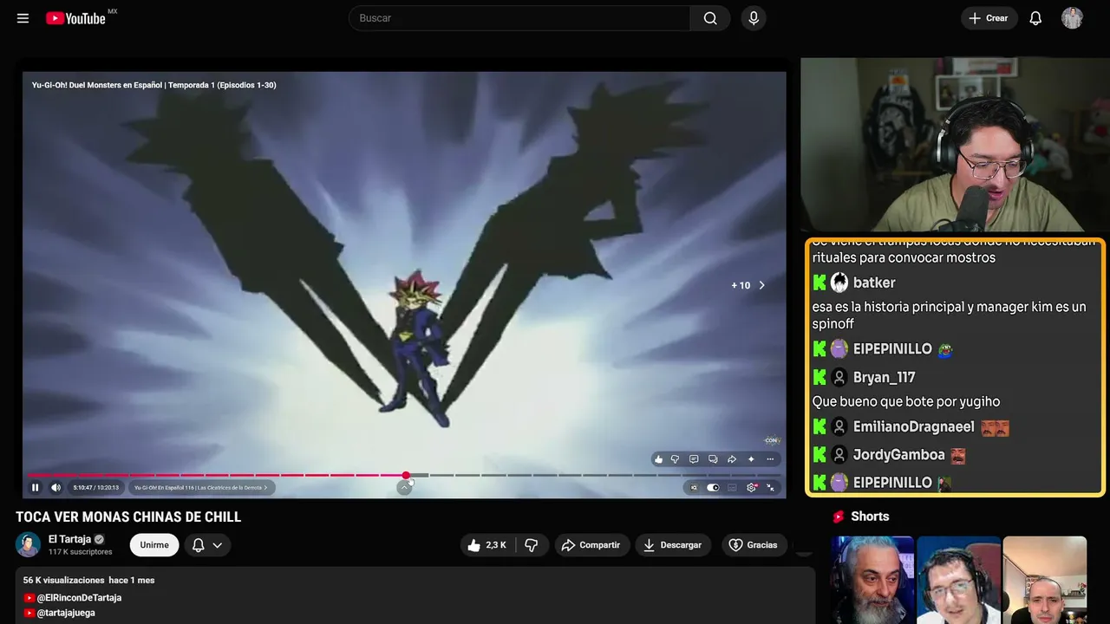Click the stable volume icon in player
1110x624 pixels.
point(694,488)
